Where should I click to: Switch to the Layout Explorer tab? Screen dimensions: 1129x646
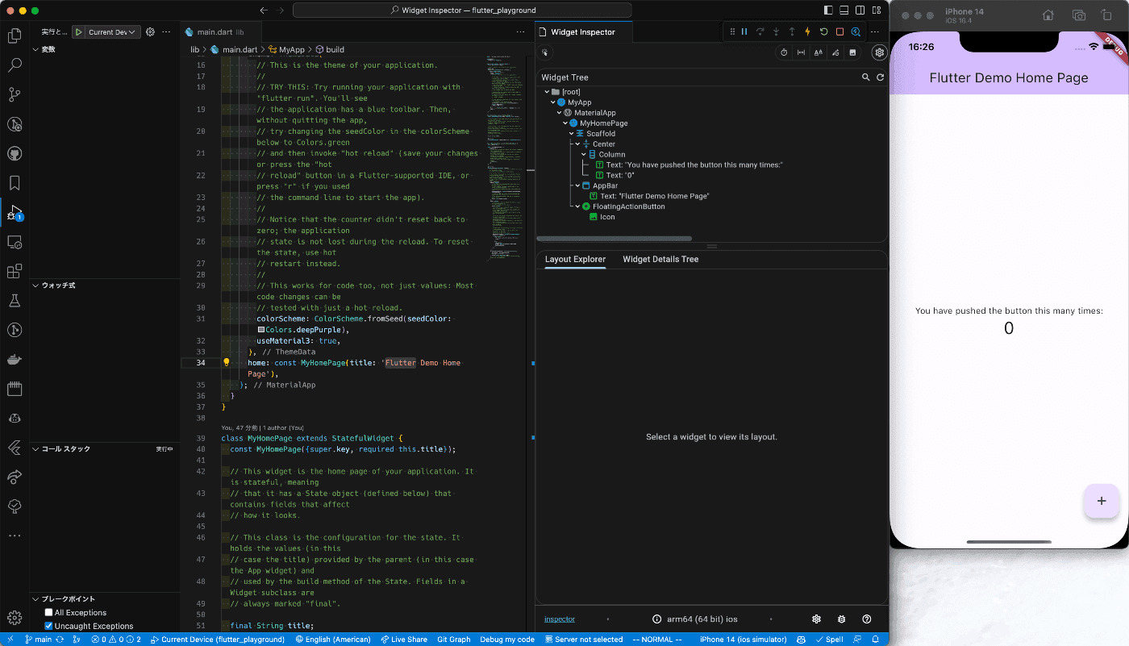[x=575, y=259]
